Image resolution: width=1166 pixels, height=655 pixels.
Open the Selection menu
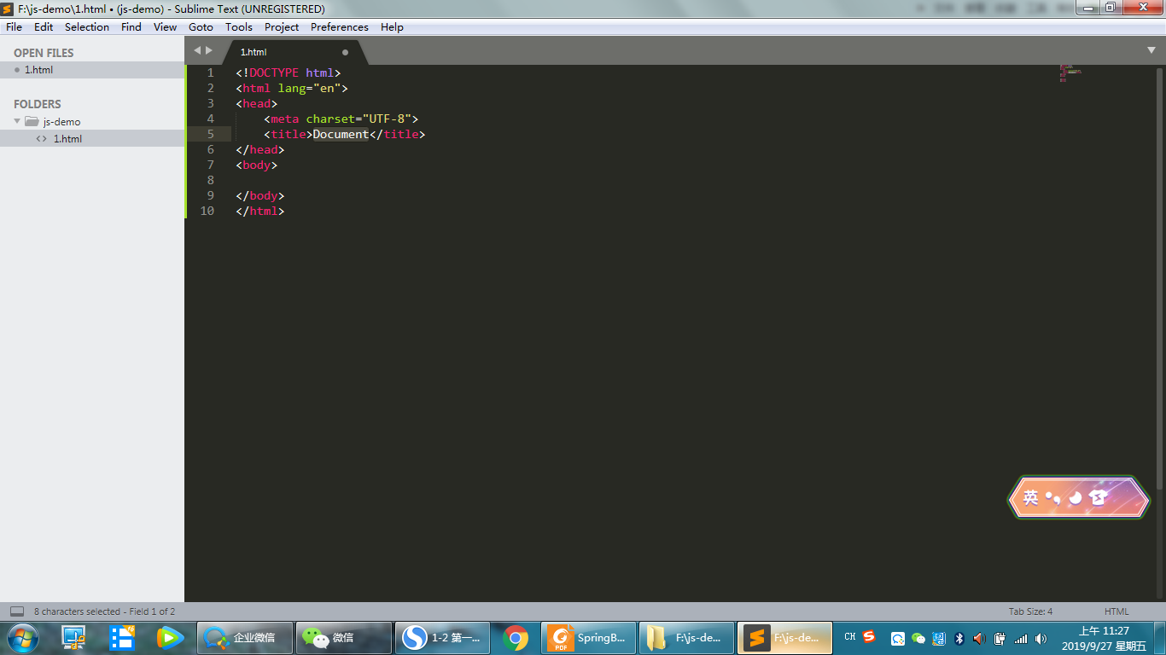[87, 27]
